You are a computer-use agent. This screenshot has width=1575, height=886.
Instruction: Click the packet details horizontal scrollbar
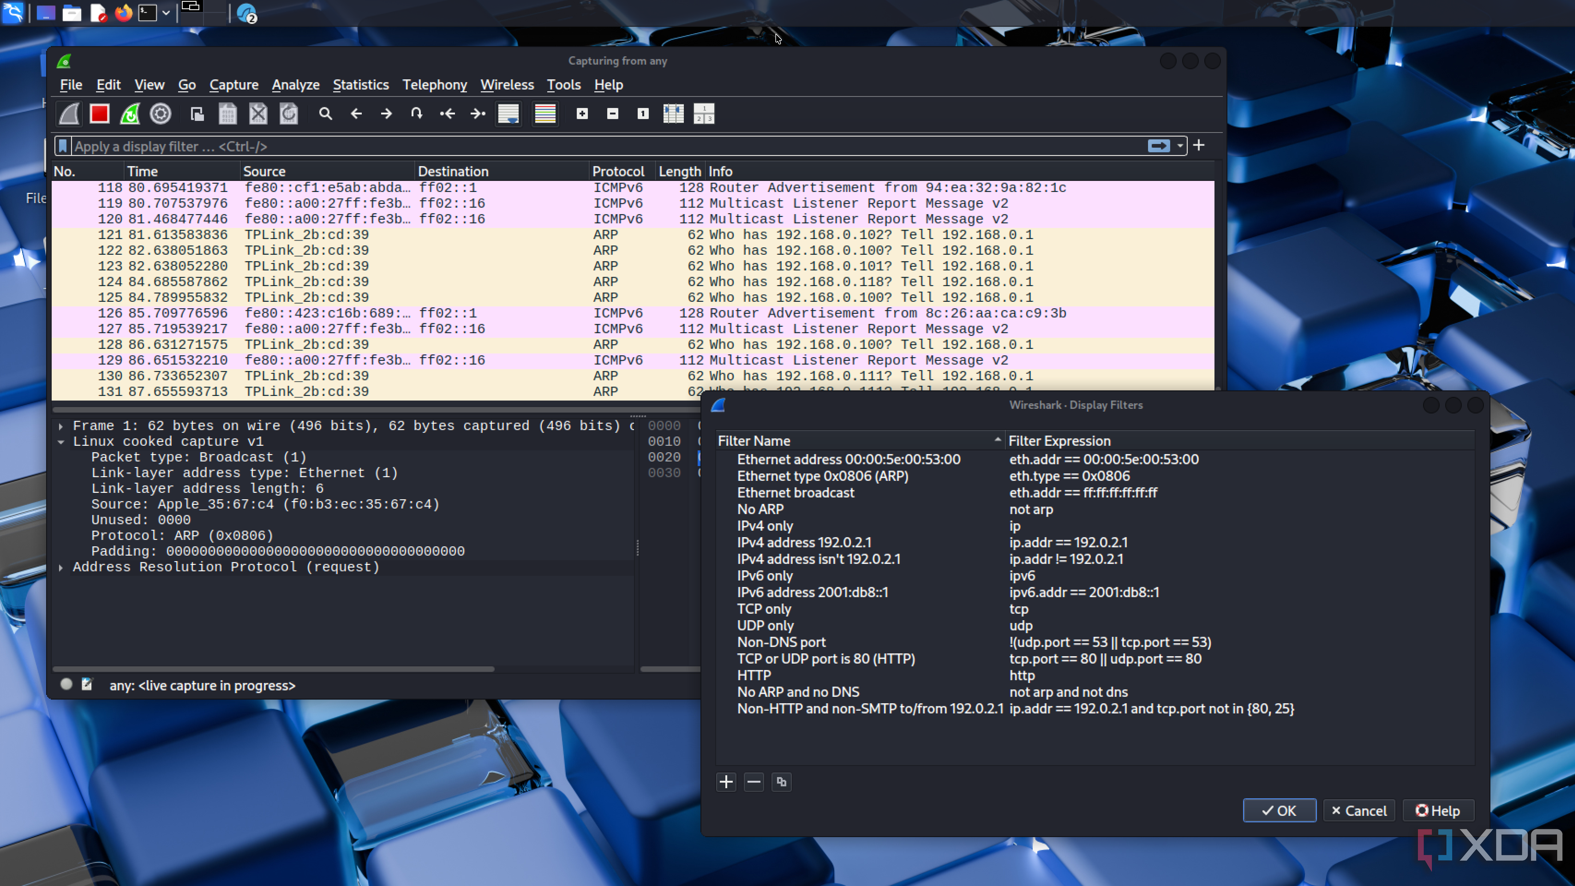[273, 669]
